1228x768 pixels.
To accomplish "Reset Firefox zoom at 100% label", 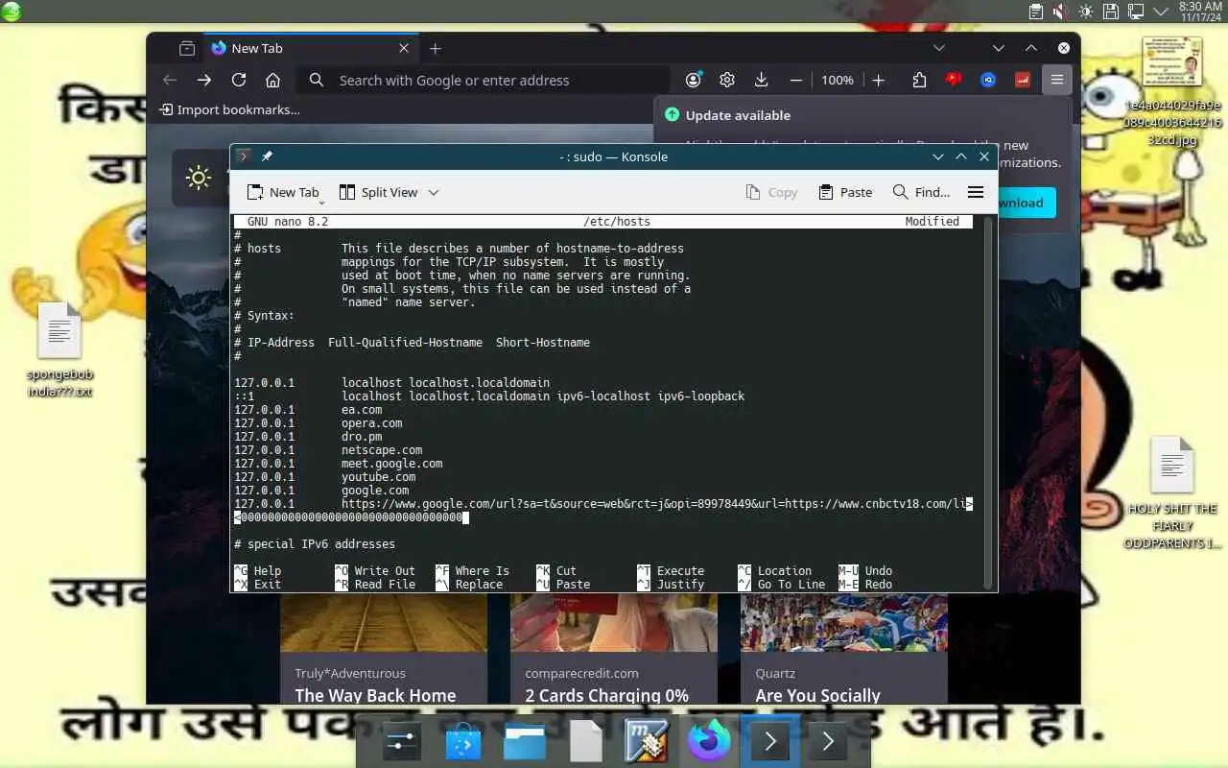I will point(837,81).
